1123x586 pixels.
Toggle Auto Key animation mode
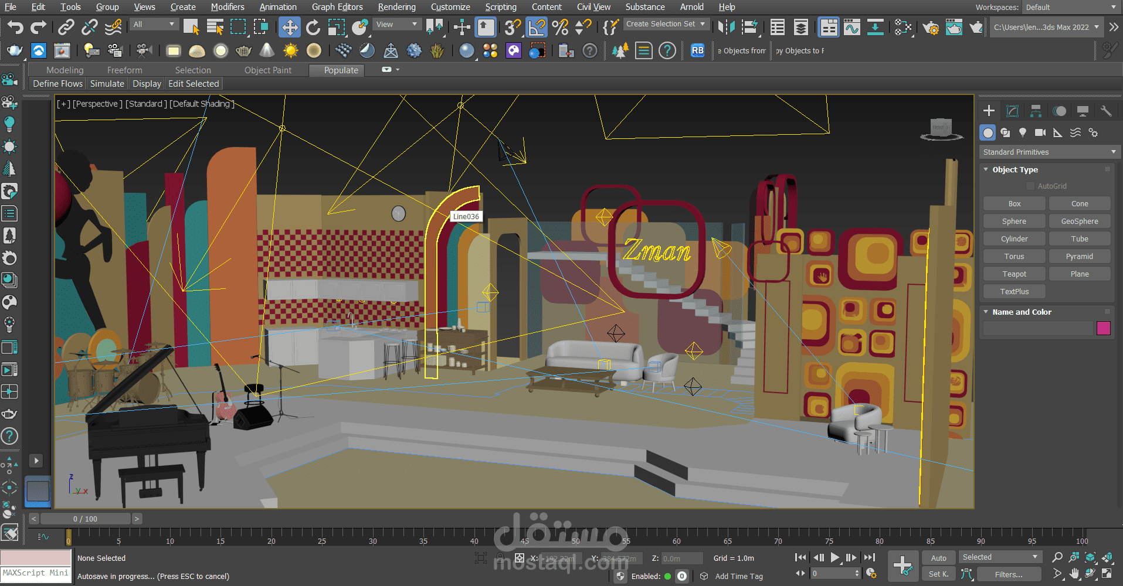point(938,558)
